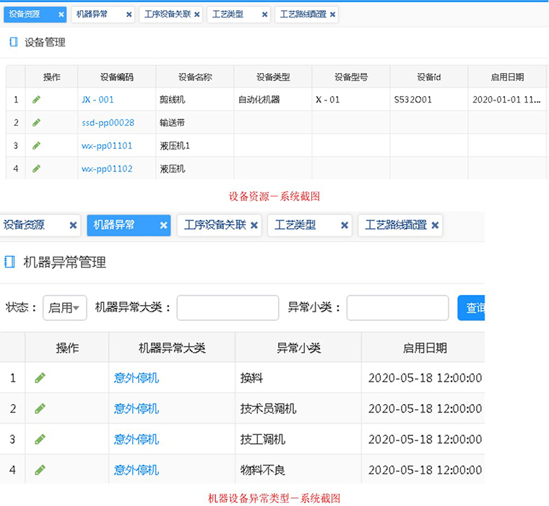This screenshot has width=549, height=506.
Task: Click the 异常小类 column header
Action: [298, 348]
